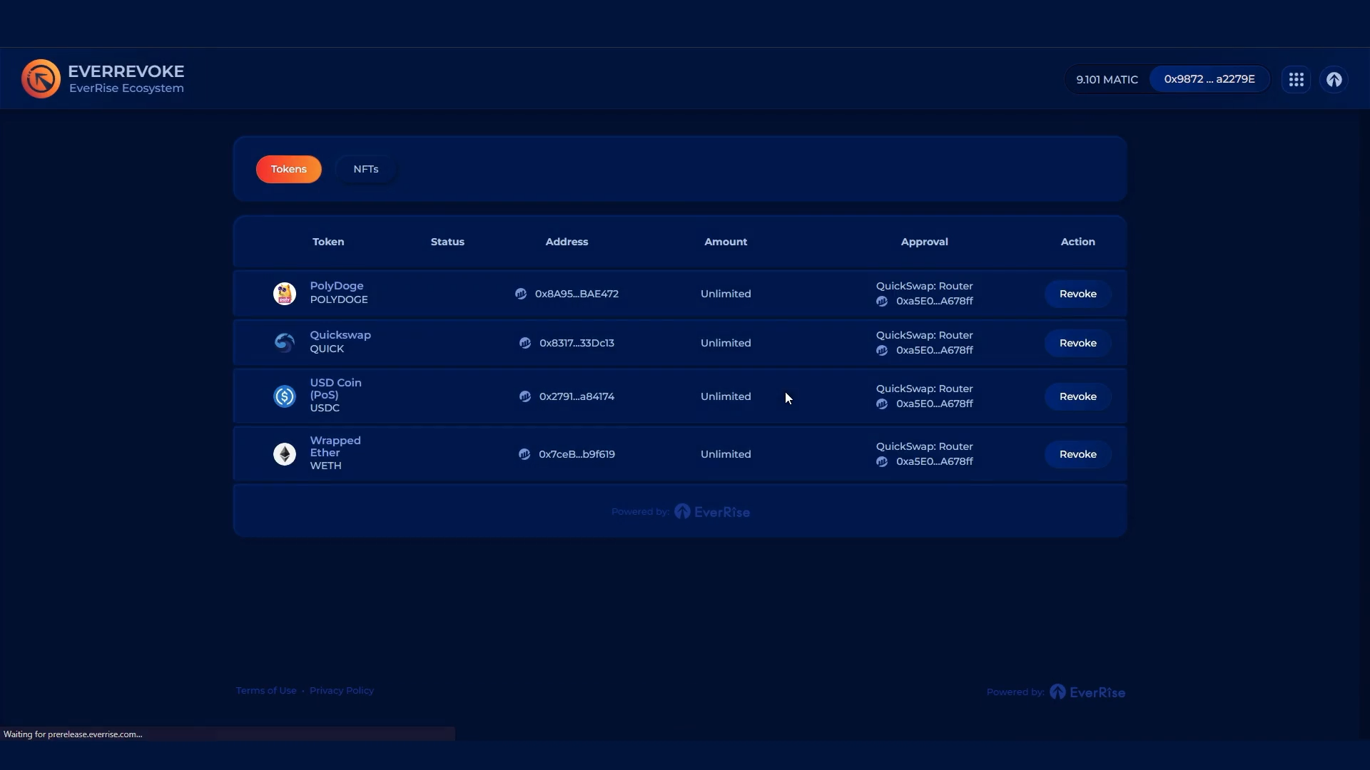
Task: Click EverRise logo in table footer
Action: pyautogui.click(x=712, y=512)
